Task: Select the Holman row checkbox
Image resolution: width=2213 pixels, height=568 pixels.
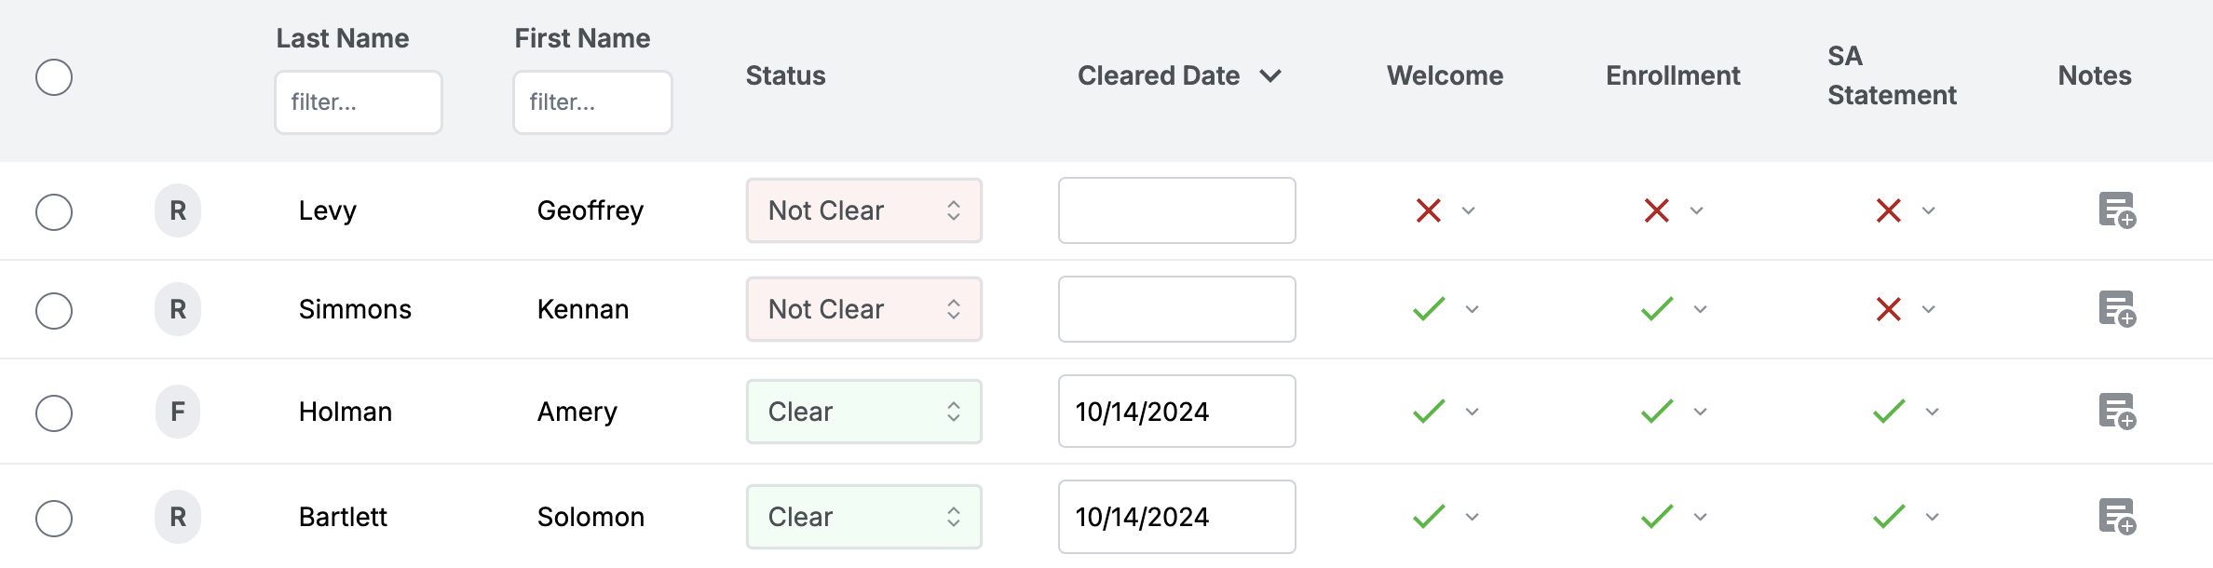Action: (x=54, y=413)
